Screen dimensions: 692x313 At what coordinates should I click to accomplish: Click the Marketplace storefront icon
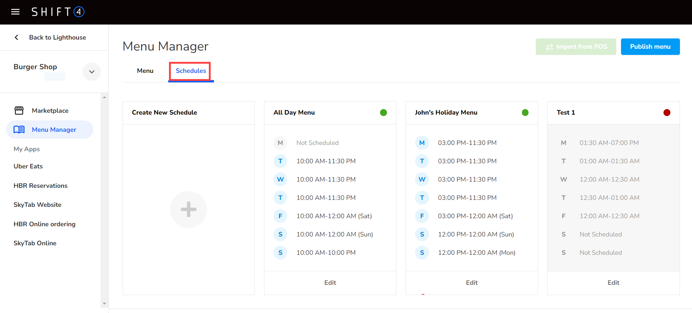coord(19,111)
